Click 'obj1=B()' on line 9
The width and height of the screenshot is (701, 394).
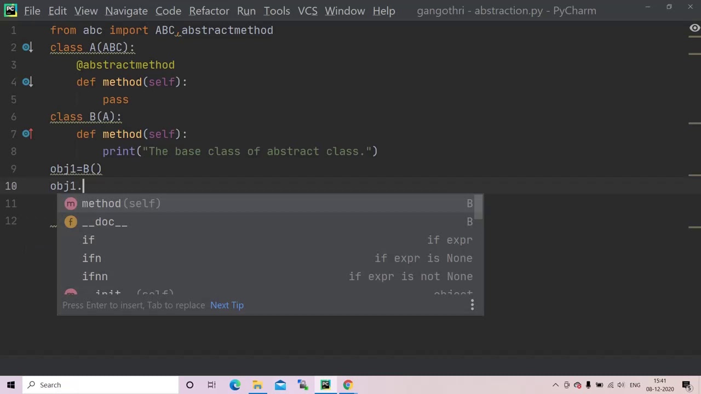click(76, 169)
